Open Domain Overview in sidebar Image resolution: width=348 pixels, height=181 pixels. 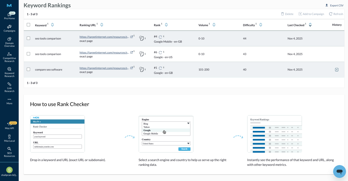coord(9,42)
